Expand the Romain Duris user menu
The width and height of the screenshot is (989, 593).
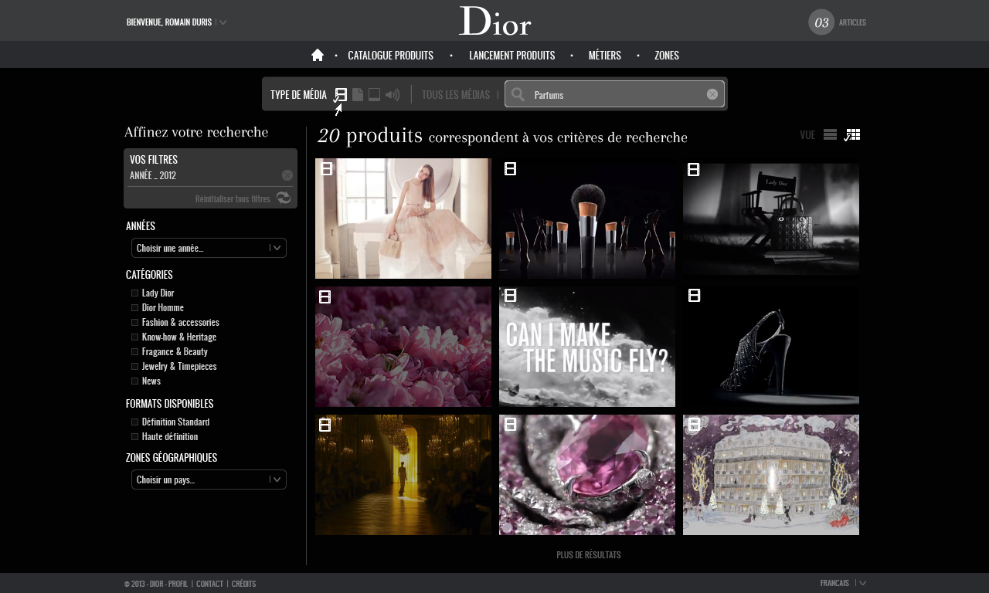[223, 22]
